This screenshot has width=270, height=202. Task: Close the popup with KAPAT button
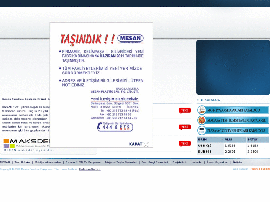click(x=139, y=144)
